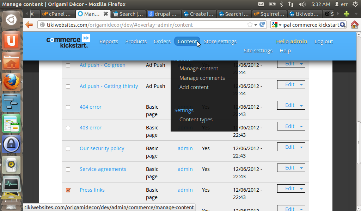Open Firefox from the Ubuntu launcher
Viewport: 361px width, 211px height.
[x=11, y=82]
